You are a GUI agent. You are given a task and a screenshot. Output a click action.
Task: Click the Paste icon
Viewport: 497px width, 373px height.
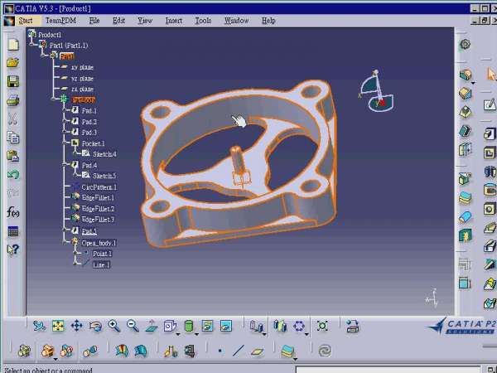(13, 156)
